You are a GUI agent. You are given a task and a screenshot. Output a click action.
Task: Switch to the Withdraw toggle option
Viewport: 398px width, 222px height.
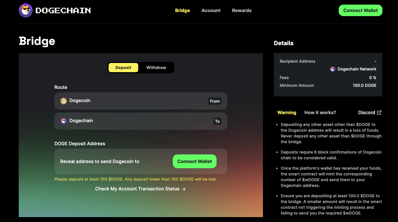[x=156, y=68]
